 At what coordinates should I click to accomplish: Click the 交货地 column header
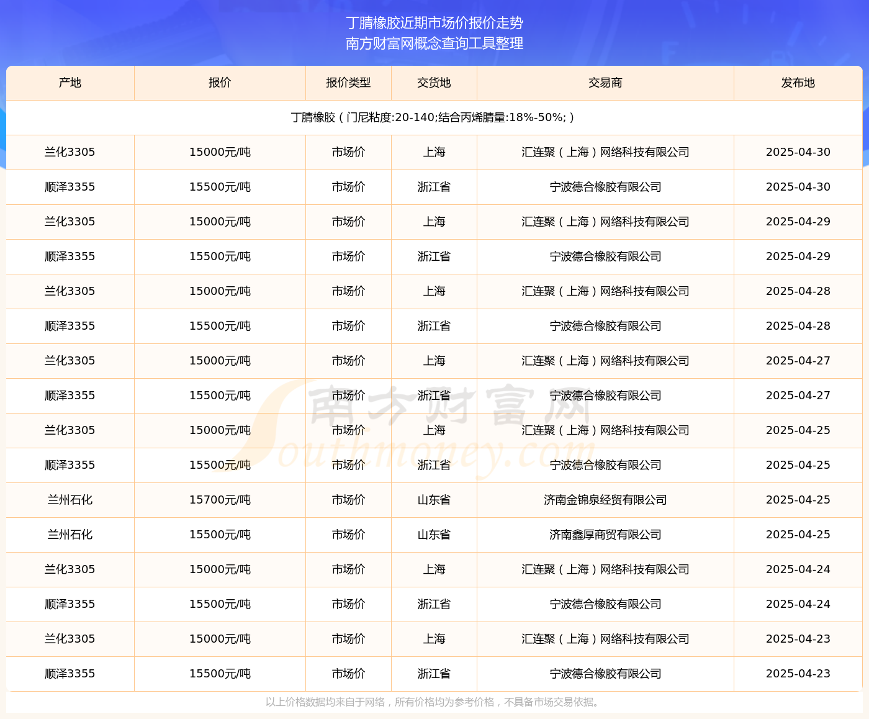(x=434, y=83)
